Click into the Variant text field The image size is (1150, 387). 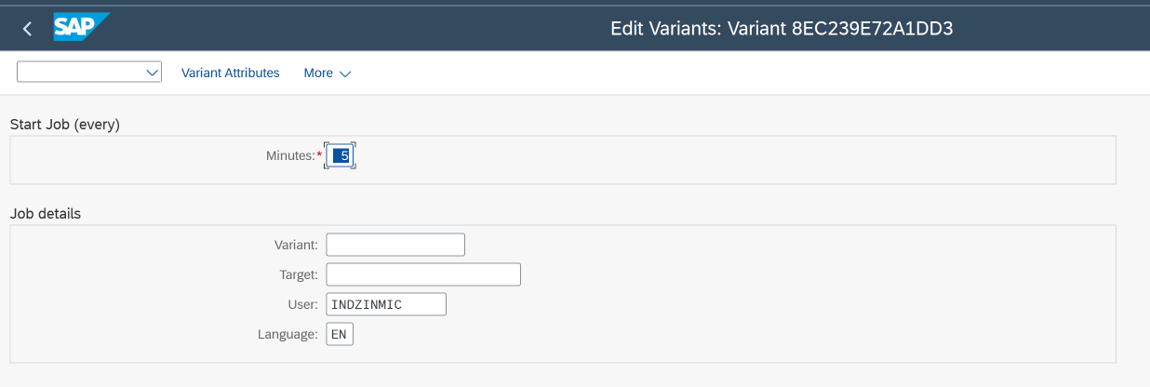pos(395,245)
